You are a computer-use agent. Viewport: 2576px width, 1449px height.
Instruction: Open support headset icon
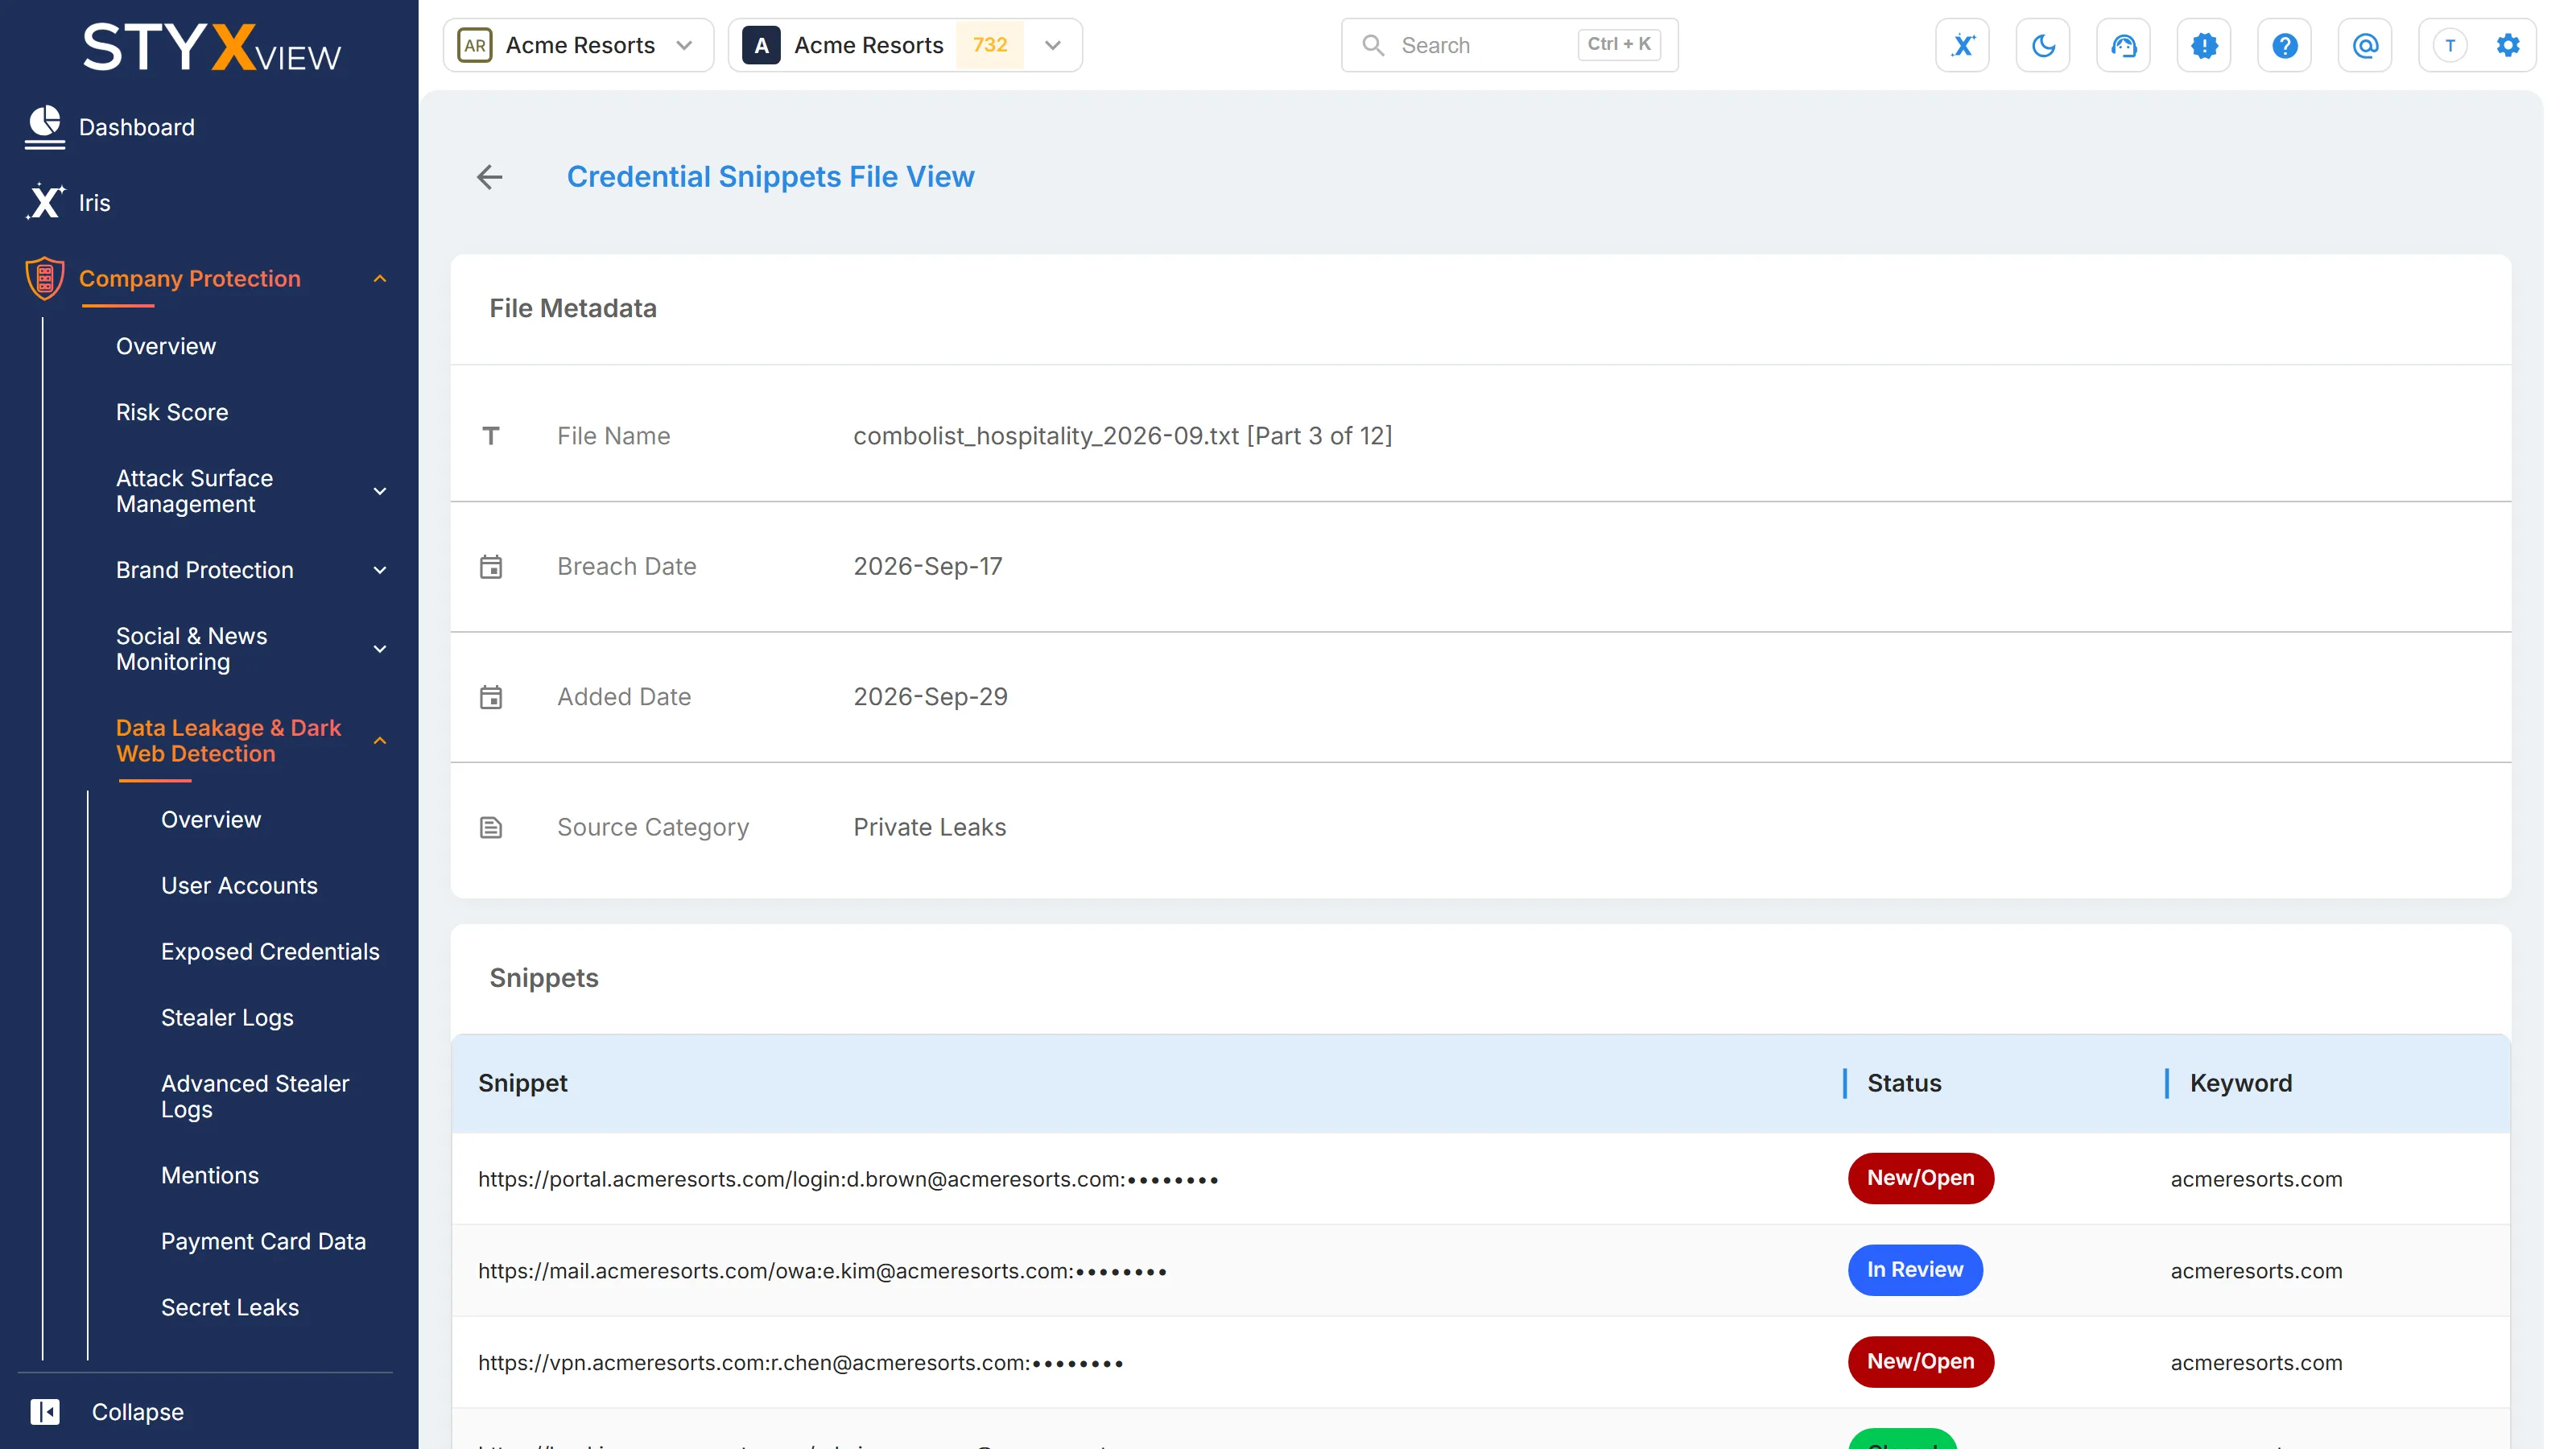[x=2123, y=45]
